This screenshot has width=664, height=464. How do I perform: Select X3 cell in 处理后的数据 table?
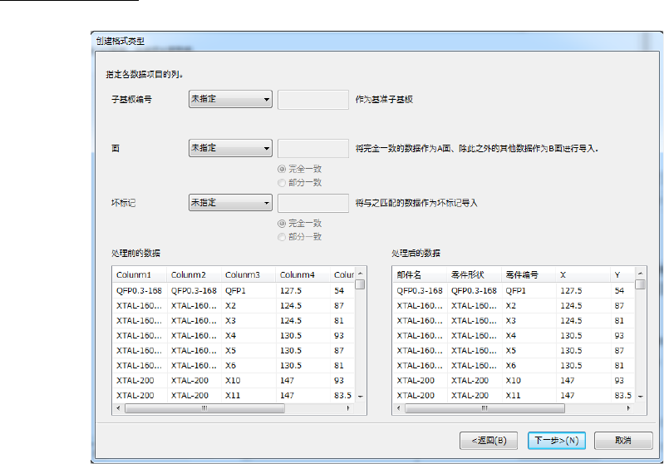click(x=529, y=320)
